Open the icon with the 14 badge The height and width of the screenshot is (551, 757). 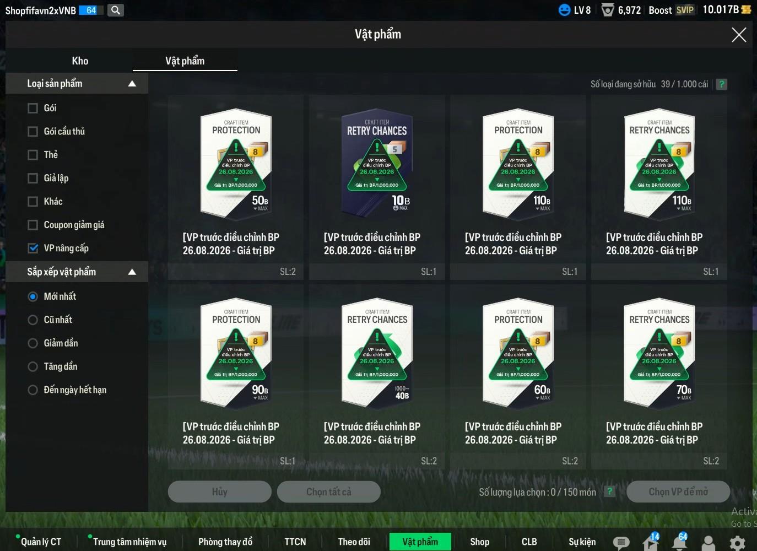[651, 542]
